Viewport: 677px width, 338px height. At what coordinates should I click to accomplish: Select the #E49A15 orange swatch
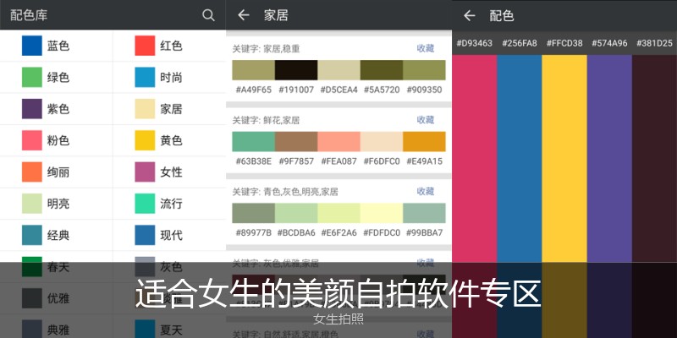point(424,141)
